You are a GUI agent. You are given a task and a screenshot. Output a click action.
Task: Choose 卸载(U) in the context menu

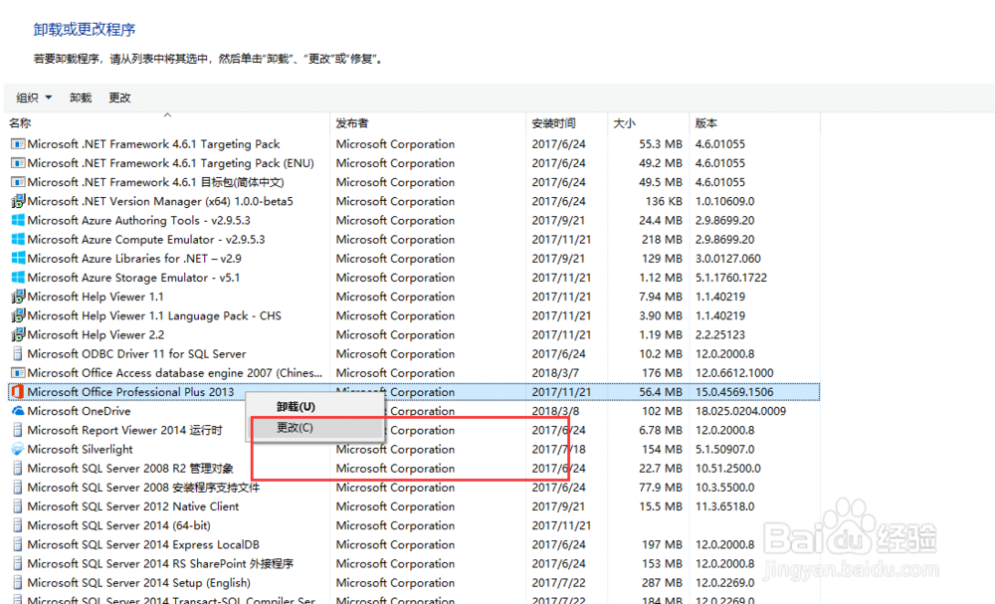(296, 407)
